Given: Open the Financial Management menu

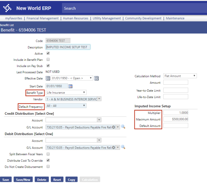Looking at the screenshot, I should pyautogui.click(x=42, y=18).
